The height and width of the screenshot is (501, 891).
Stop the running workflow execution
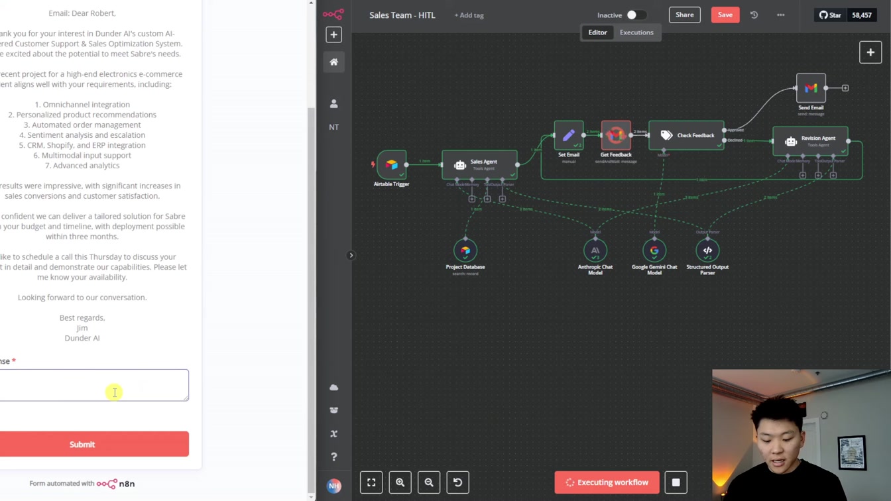coord(676,482)
